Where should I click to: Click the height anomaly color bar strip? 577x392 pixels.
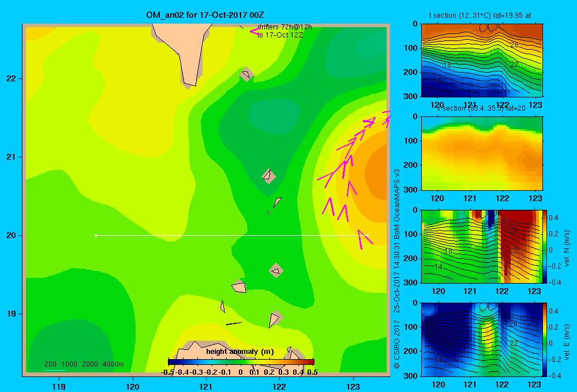point(241,362)
